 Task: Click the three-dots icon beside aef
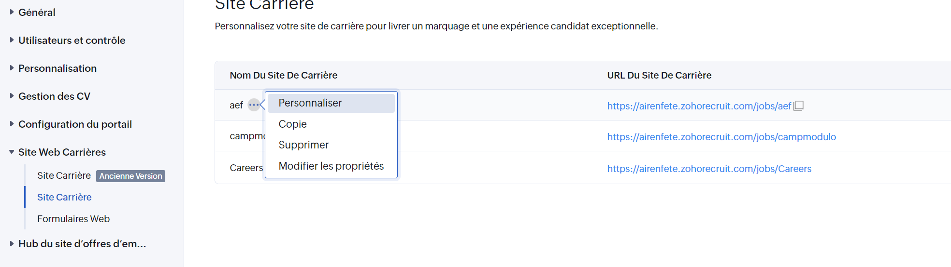tap(254, 105)
